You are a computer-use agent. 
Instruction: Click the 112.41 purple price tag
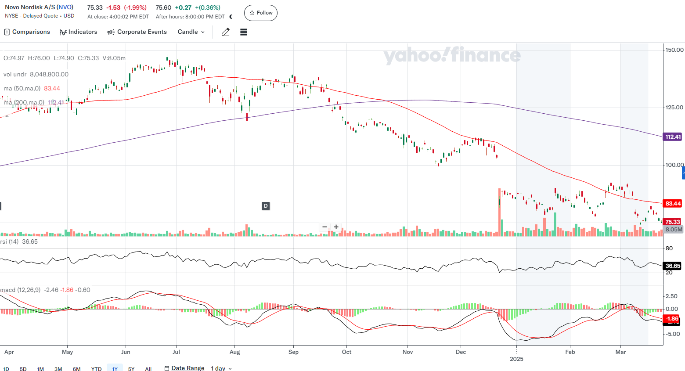pos(673,137)
